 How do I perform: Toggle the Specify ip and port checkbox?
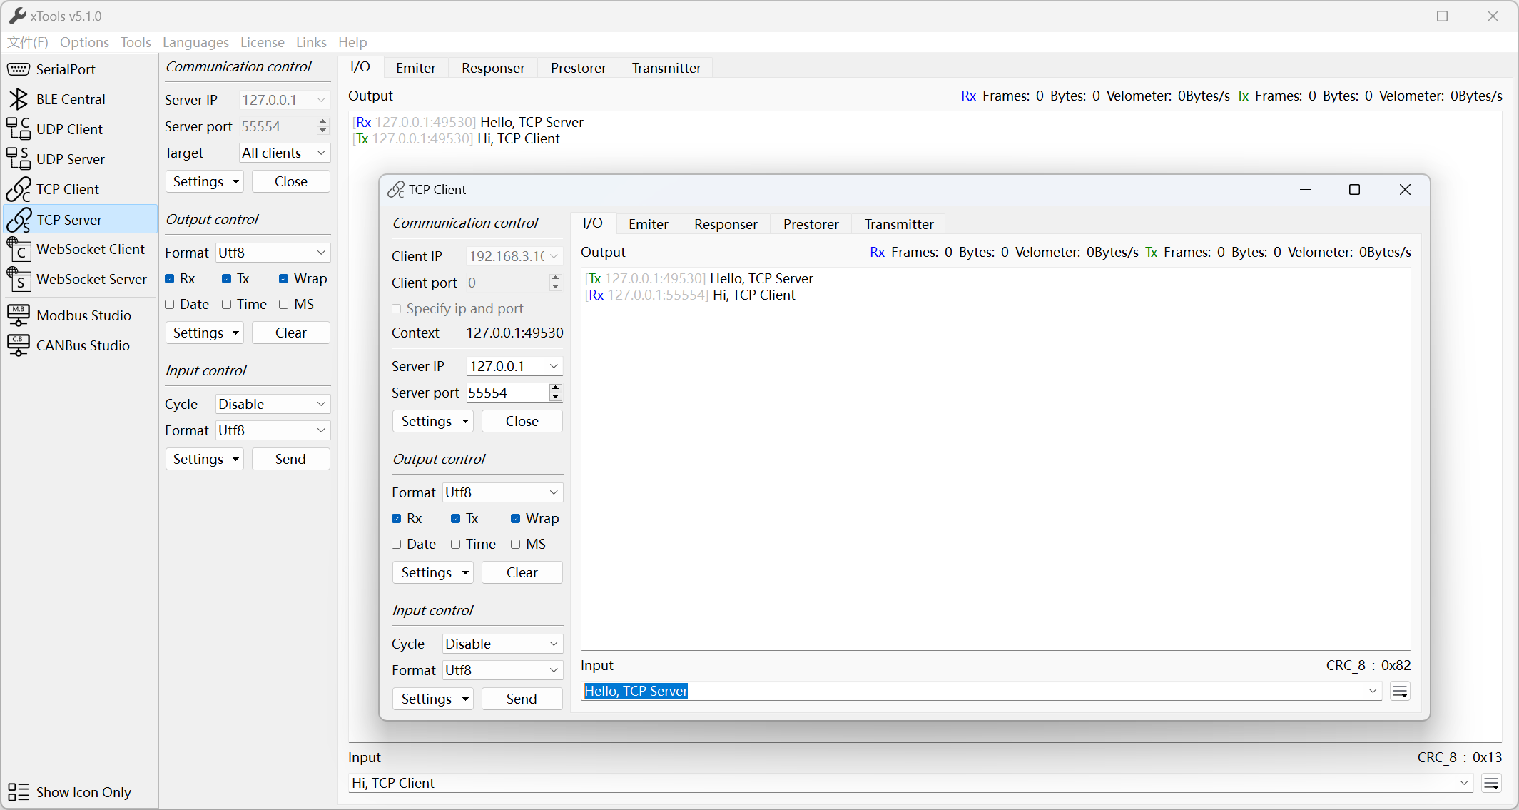click(397, 309)
